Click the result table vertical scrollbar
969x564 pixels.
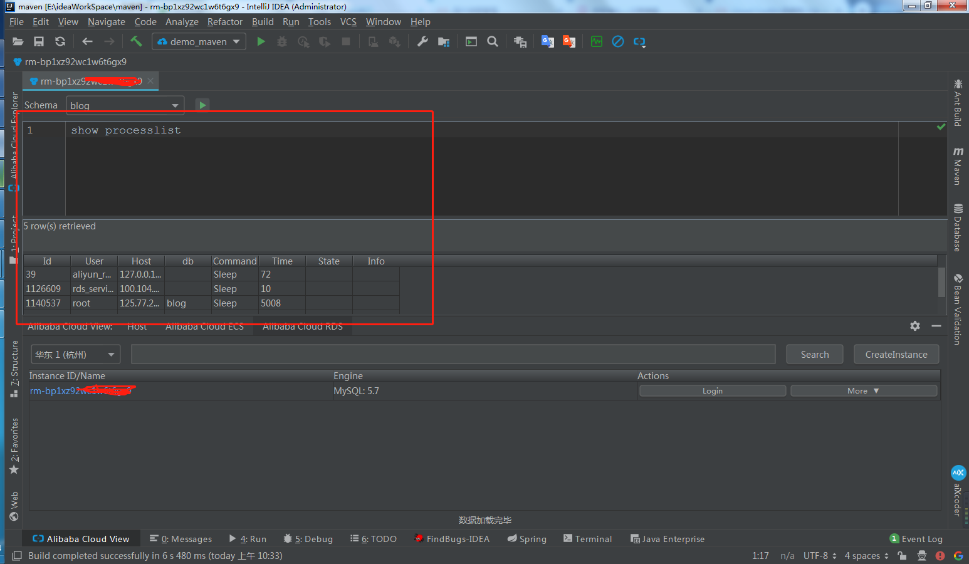pyautogui.click(x=941, y=282)
